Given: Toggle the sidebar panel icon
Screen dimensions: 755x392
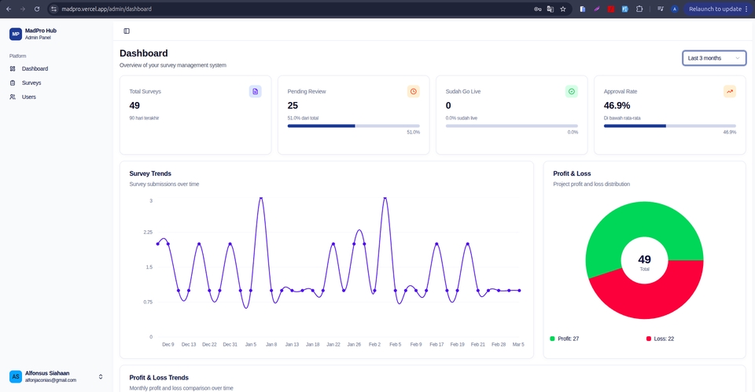Looking at the screenshot, I should coord(127,31).
